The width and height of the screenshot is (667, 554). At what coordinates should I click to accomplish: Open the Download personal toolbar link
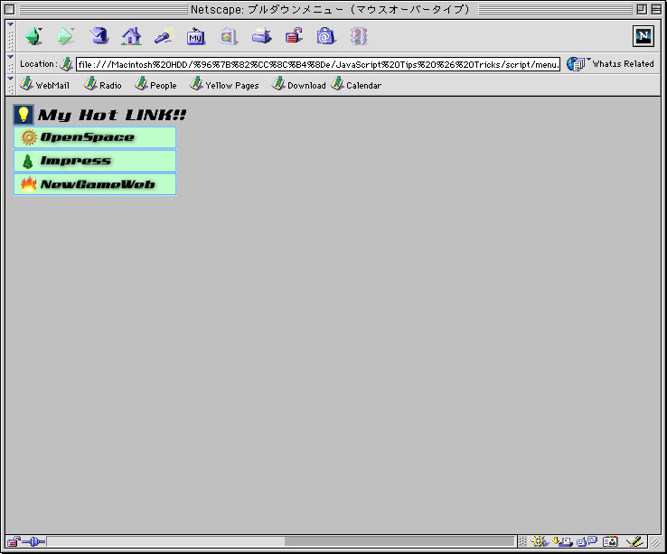[299, 84]
